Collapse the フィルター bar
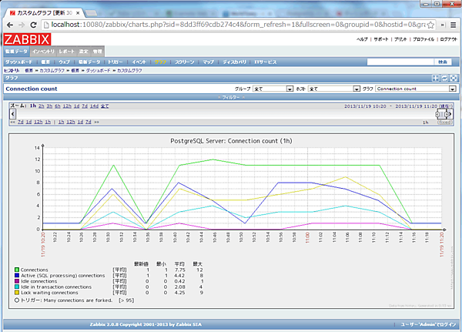This screenshot has width=462, height=332. click(x=231, y=98)
